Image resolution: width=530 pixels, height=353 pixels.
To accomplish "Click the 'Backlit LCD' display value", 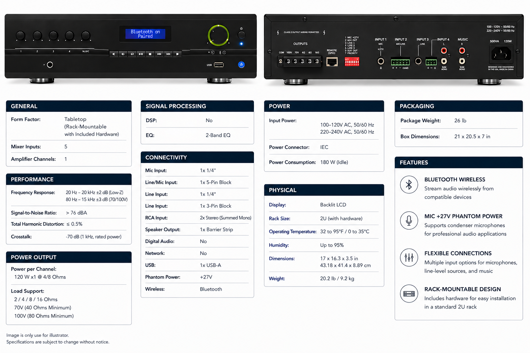I will pyautogui.click(x=333, y=205).
